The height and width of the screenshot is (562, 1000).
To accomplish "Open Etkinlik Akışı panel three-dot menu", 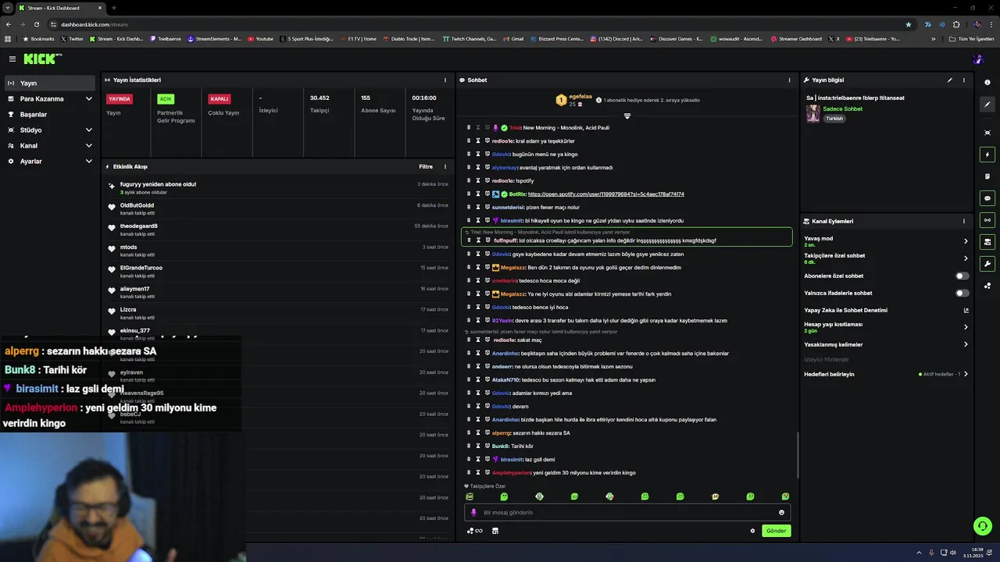I will [445, 166].
